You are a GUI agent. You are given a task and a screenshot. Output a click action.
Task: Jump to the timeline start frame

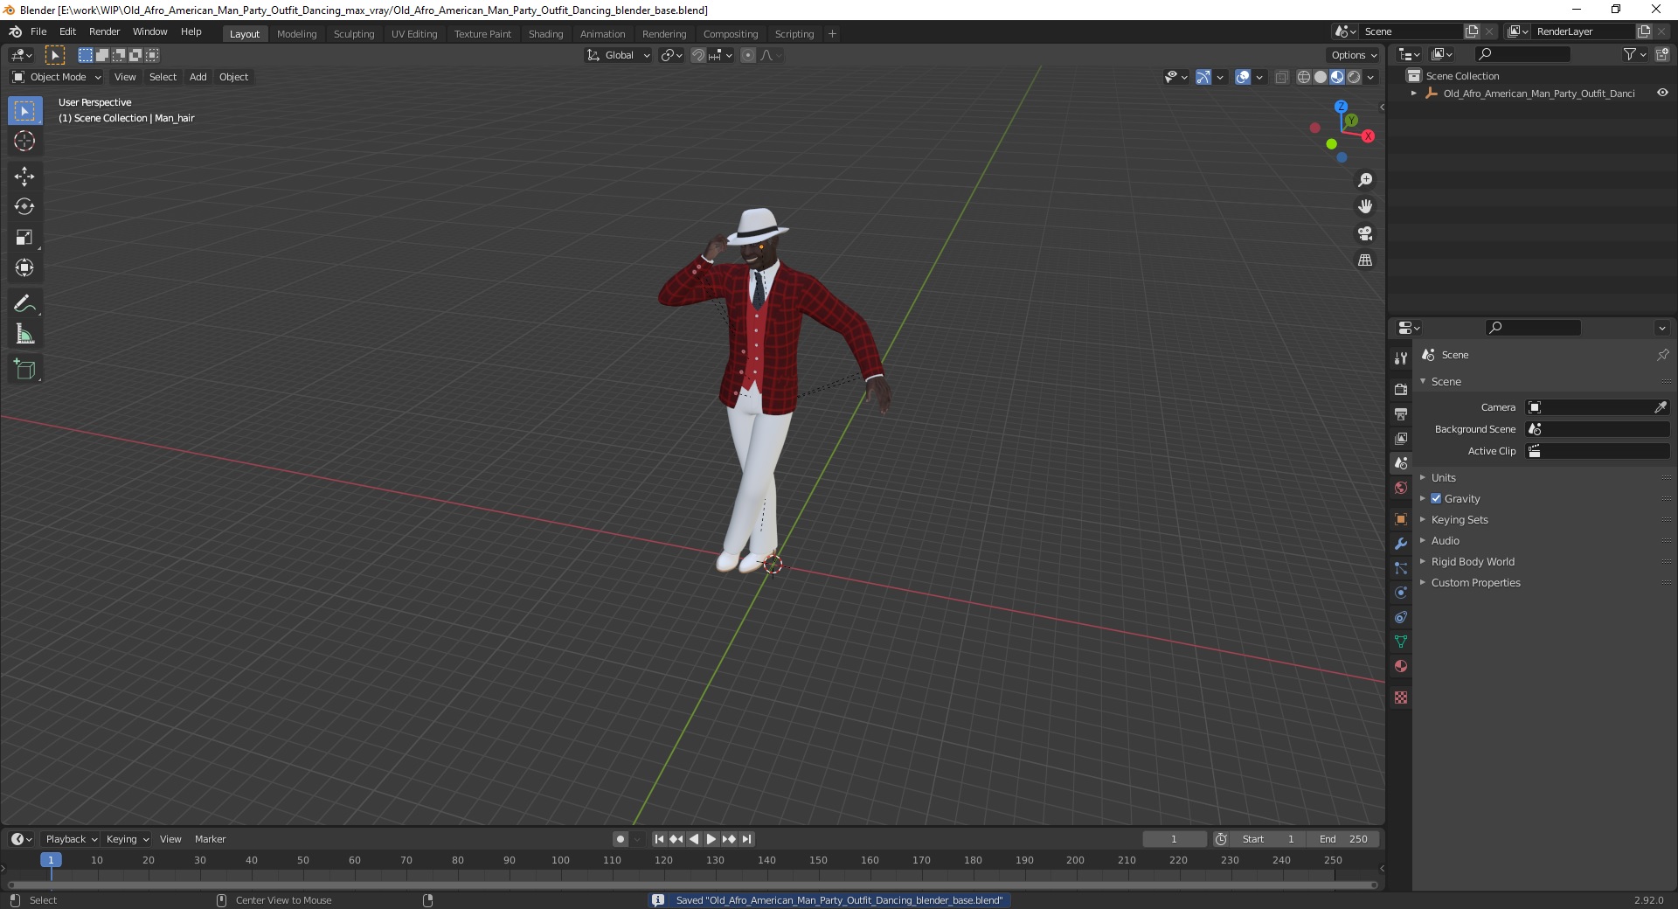tap(659, 839)
